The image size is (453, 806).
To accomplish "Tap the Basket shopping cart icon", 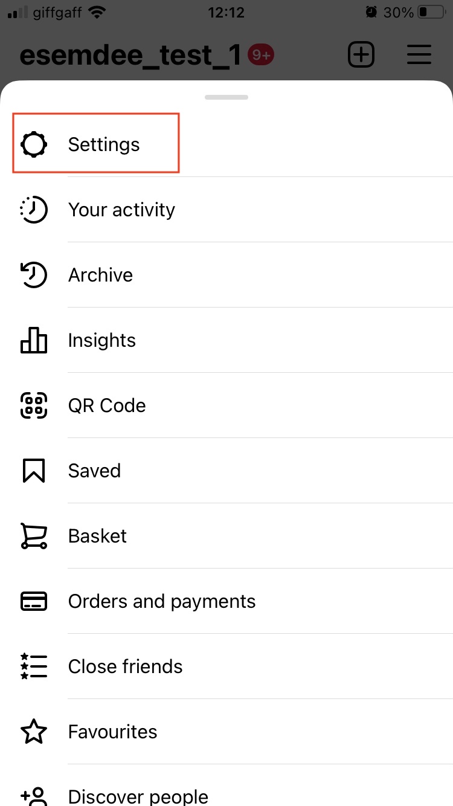I will pos(34,536).
